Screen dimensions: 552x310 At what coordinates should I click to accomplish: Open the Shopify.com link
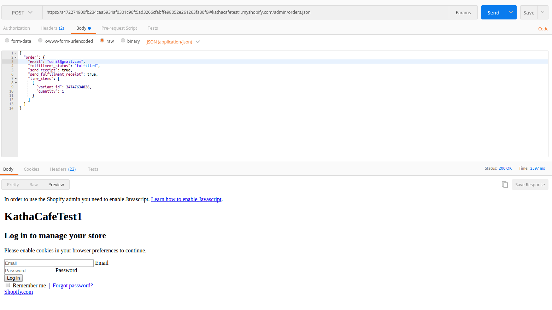coord(18,292)
